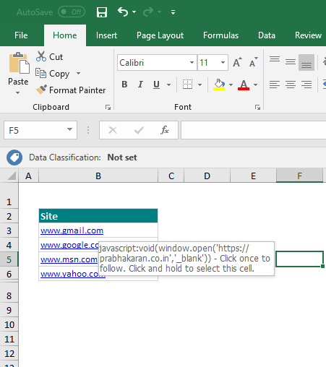
Task: Center text horizontally
Action: point(291,85)
